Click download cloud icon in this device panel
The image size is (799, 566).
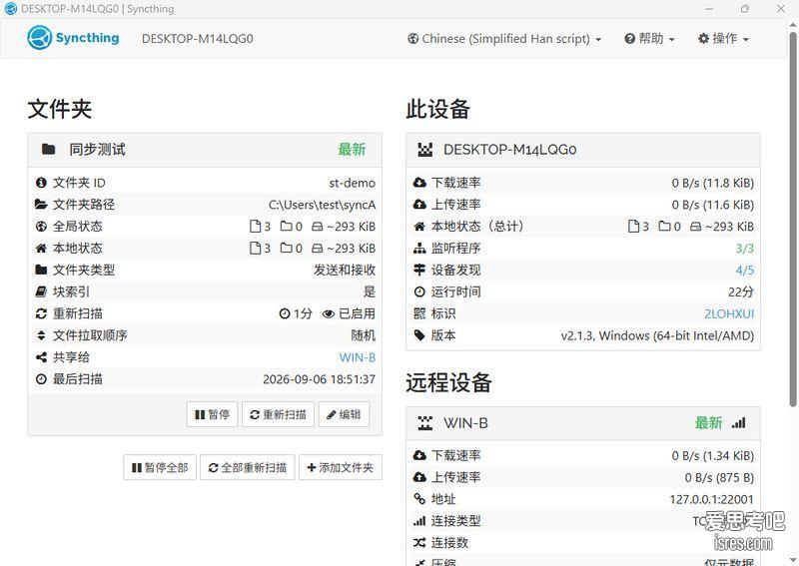coord(419,183)
